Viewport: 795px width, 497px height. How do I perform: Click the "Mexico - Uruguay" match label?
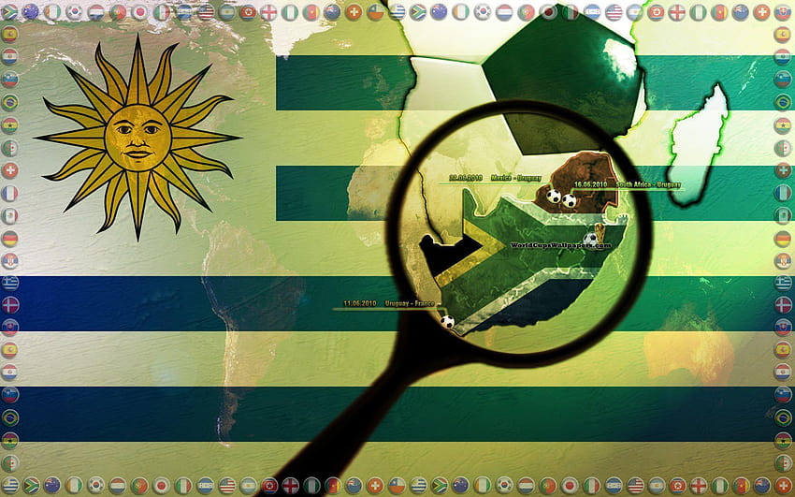pyautogui.click(x=516, y=178)
